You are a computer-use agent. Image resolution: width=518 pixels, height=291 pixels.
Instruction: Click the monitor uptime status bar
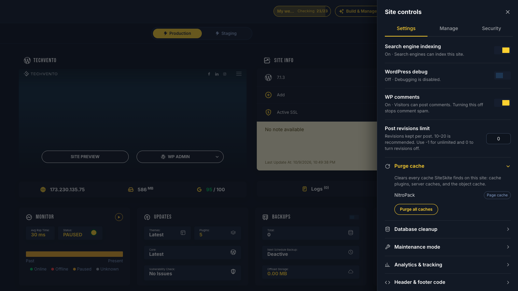(x=74, y=254)
